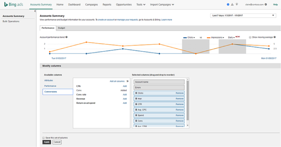Add the Conv. rate column

point(125,95)
